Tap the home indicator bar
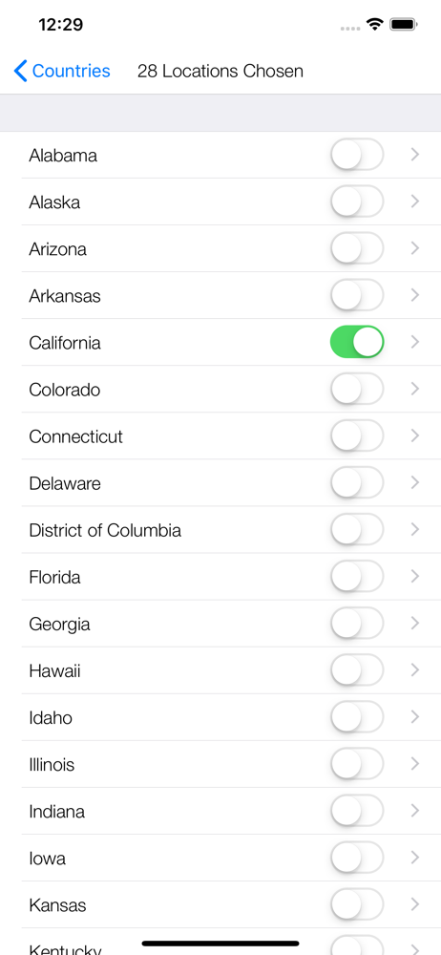 [220, 944]
